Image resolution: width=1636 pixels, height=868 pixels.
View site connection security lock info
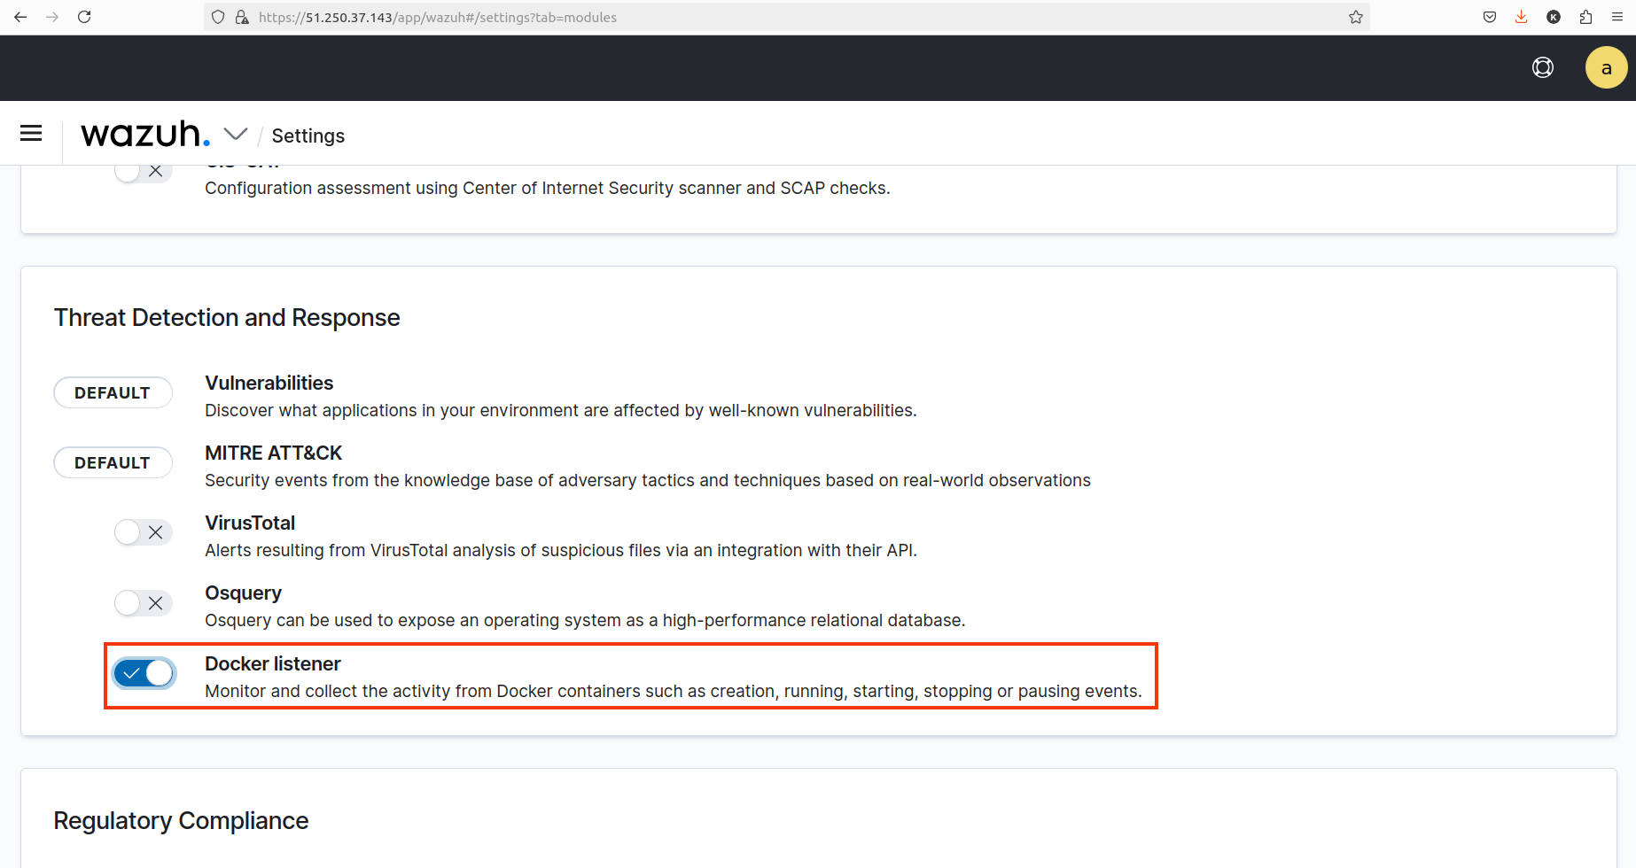point(242,17)
